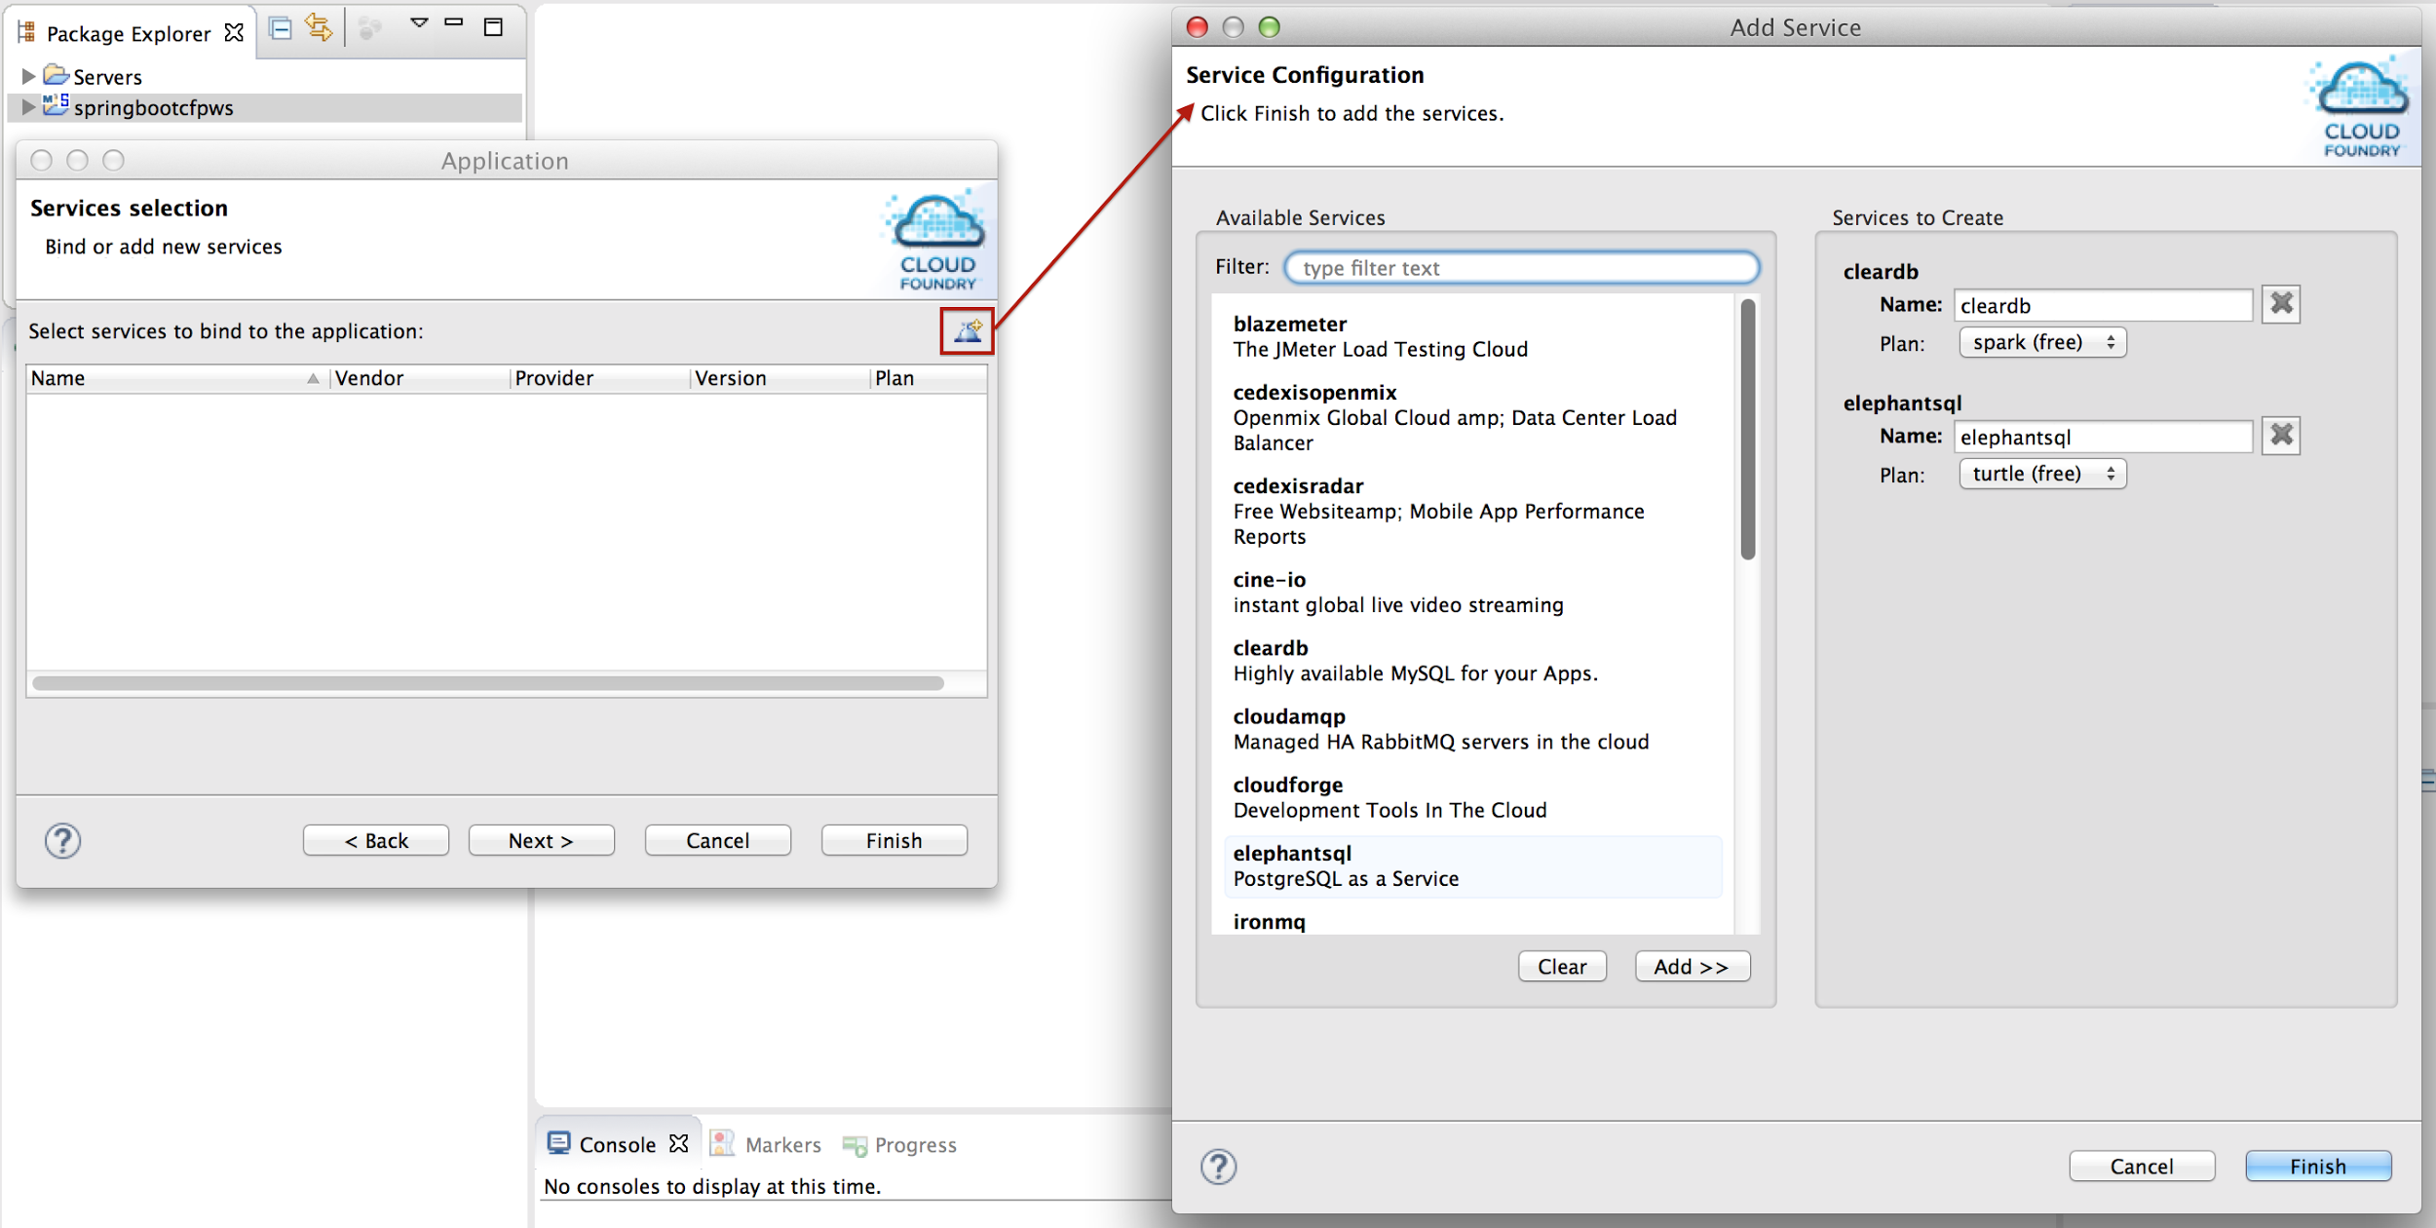Switch to the Progress tab
Viewport: 2436px width, 1228px height.
(x=899, y=1145)
